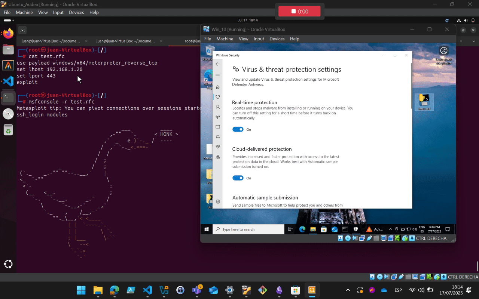Open Firewall & network protection sidebar icon
This screenshot has width=479, height=299.
[218, 117]
